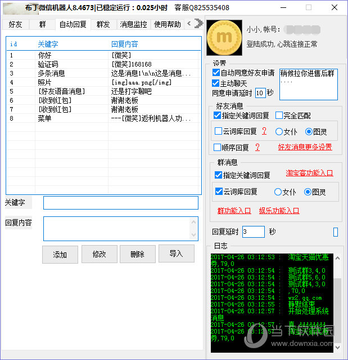Click the log scroll down arrow
The height and width of the screenshot is (360, 348).
(x=337, y=348)
